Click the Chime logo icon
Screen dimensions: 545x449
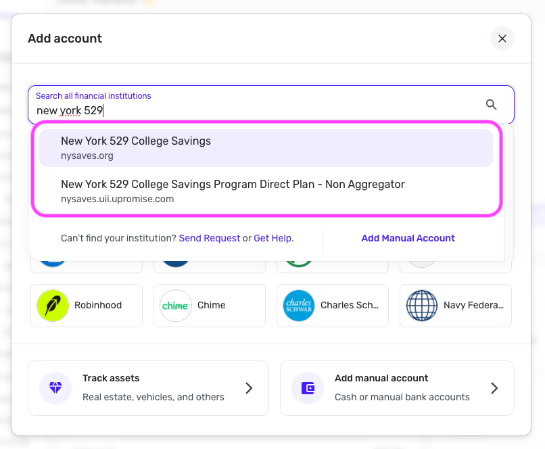click(x=176, y=306)
